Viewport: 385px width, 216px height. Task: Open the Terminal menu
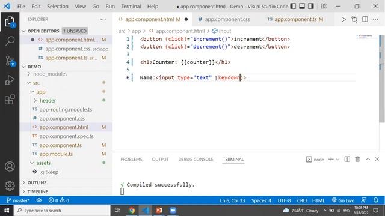tap(131, 7)
